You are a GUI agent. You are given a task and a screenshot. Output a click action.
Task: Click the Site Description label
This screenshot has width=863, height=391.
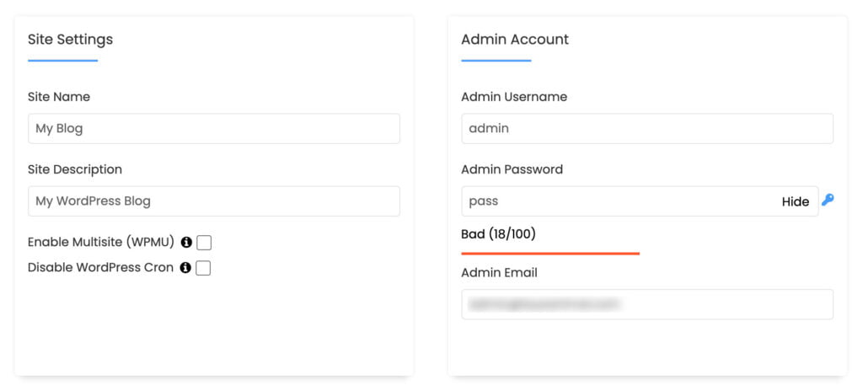[x=75, y=169]
